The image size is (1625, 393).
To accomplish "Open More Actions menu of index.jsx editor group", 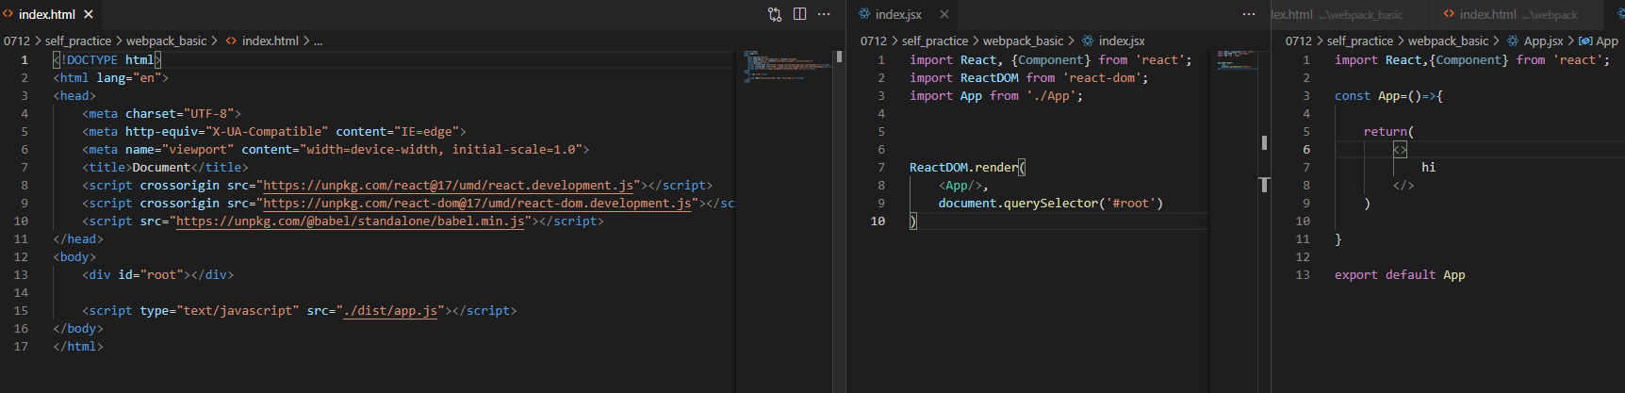I will (1249, 14).
